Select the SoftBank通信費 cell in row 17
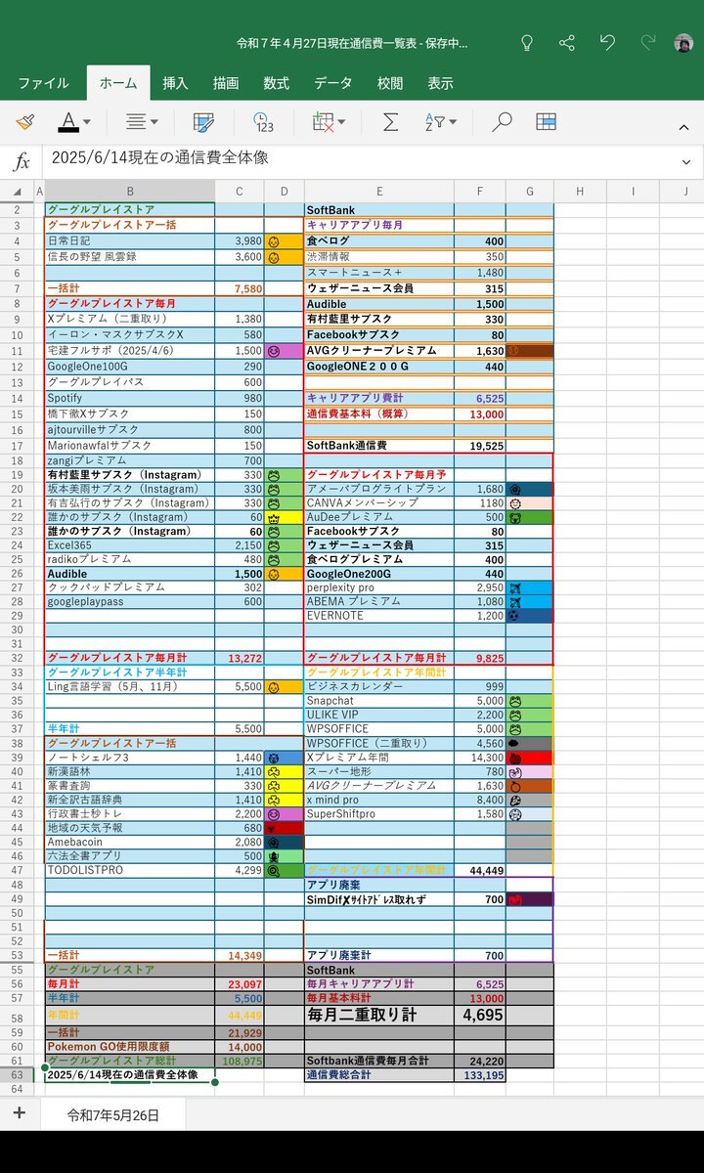Screen dimensions: 704x1173 379,446
